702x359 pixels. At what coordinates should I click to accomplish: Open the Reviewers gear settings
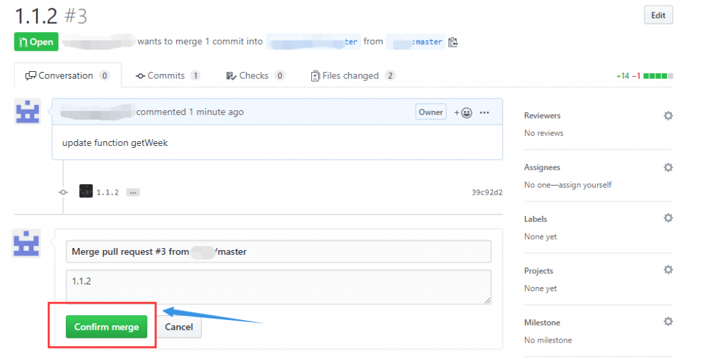click(x=668, y=116)
